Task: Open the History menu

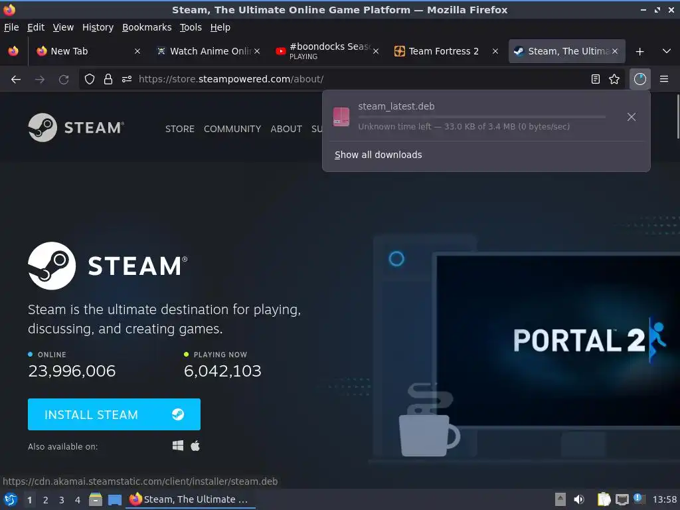Action: [x=98, y=27]
